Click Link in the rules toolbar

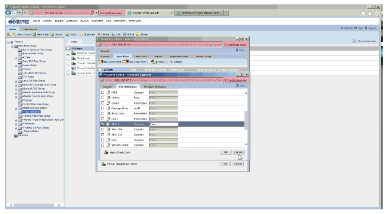[x=116, y=34]
